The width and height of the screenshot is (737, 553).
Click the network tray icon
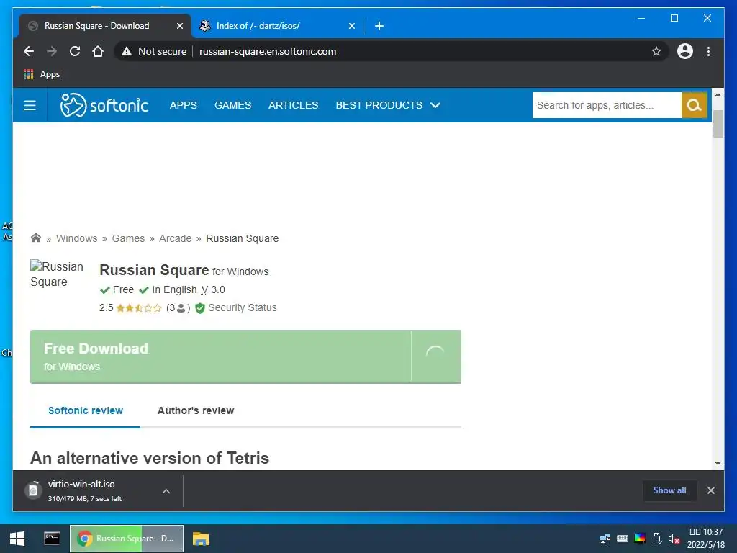coord(605,539)
